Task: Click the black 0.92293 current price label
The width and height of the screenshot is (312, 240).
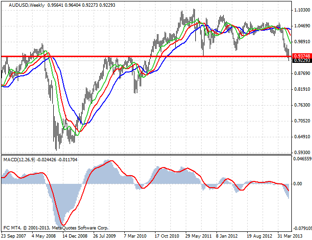Action: tap(302, 60)
